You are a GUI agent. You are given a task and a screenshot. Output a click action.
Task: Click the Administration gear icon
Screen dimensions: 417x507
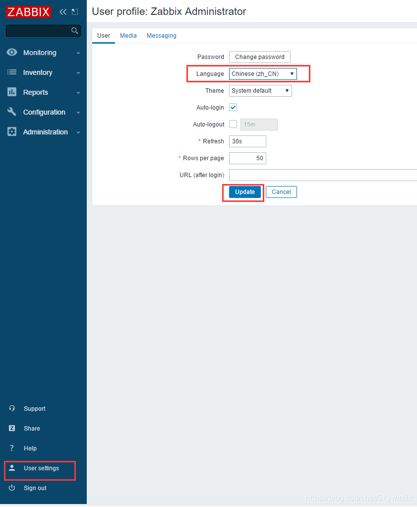click(12, 131)
